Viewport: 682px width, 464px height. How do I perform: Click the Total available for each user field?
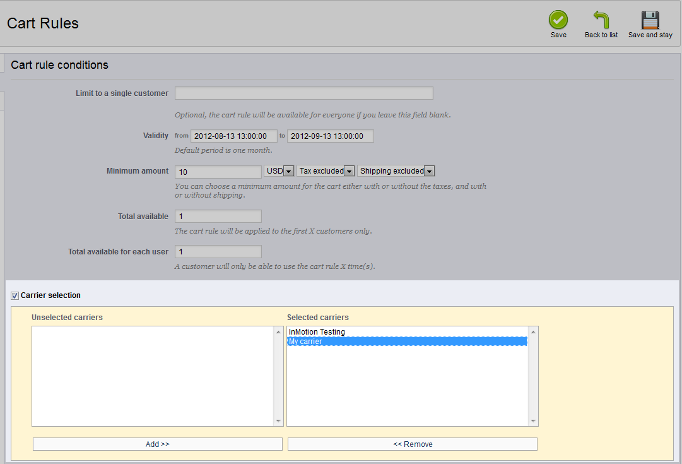218,252
